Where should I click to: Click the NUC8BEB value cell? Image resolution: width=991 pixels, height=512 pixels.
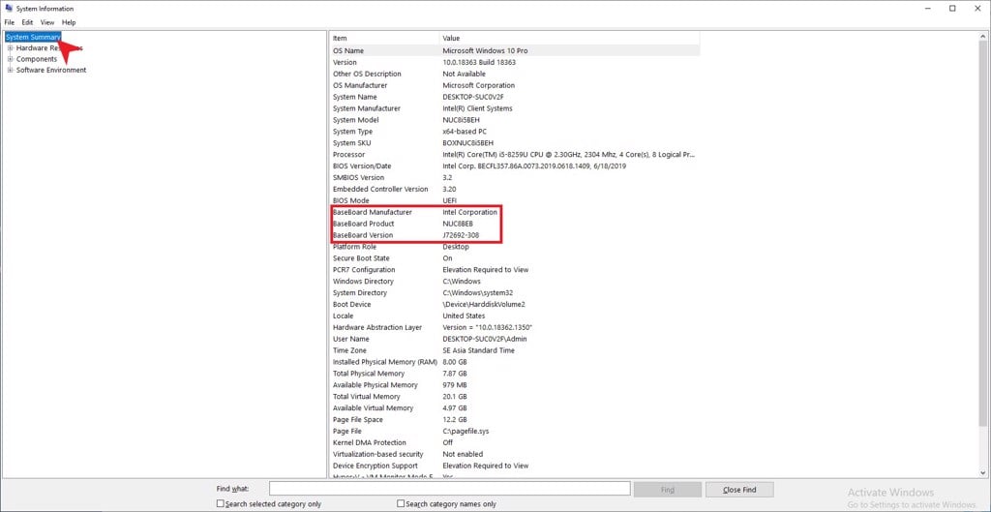click(458, 224)
